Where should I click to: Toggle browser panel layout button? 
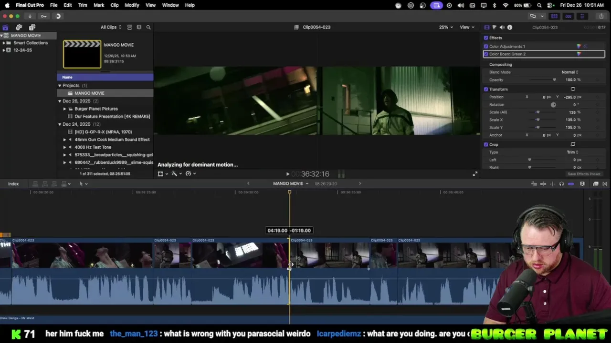click(554, 16)
